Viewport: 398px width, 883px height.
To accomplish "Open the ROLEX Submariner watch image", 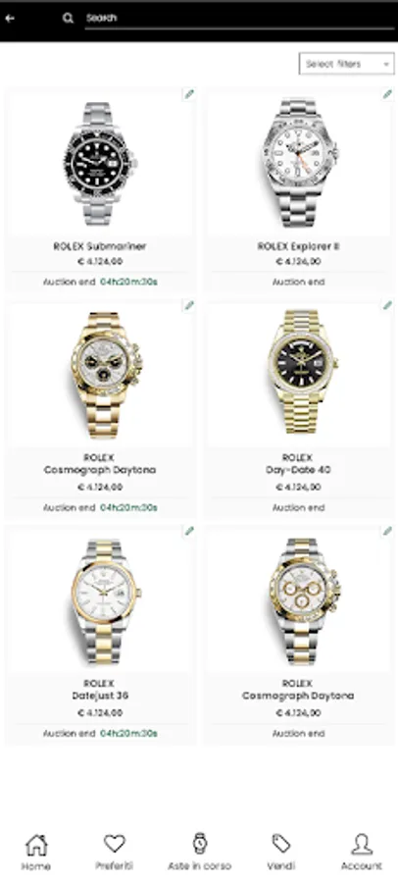I will pos(100,164).
